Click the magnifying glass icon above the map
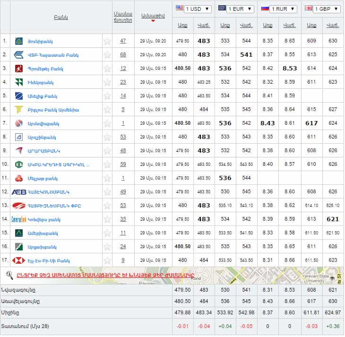The width and height of the screenshot is (345, 337). coord(9,274)
